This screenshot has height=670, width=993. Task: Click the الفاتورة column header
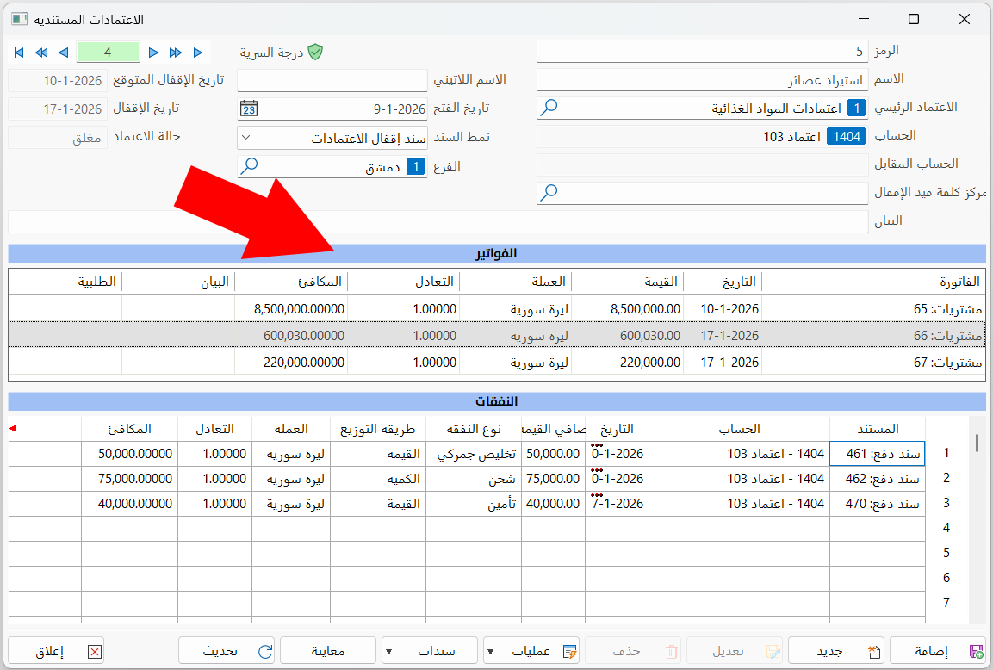tap(874, 281)
